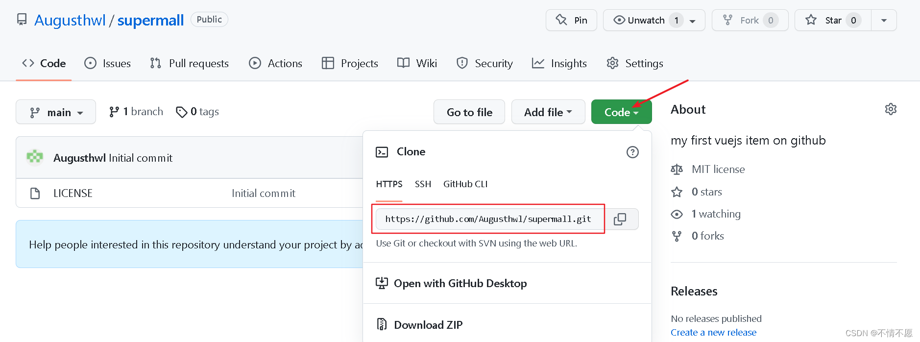
Task: Click the star icon on Star button
Action: [811, 20]
